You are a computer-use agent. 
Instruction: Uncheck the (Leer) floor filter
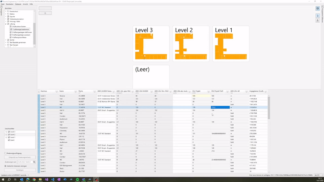click(x=9, y=140)
